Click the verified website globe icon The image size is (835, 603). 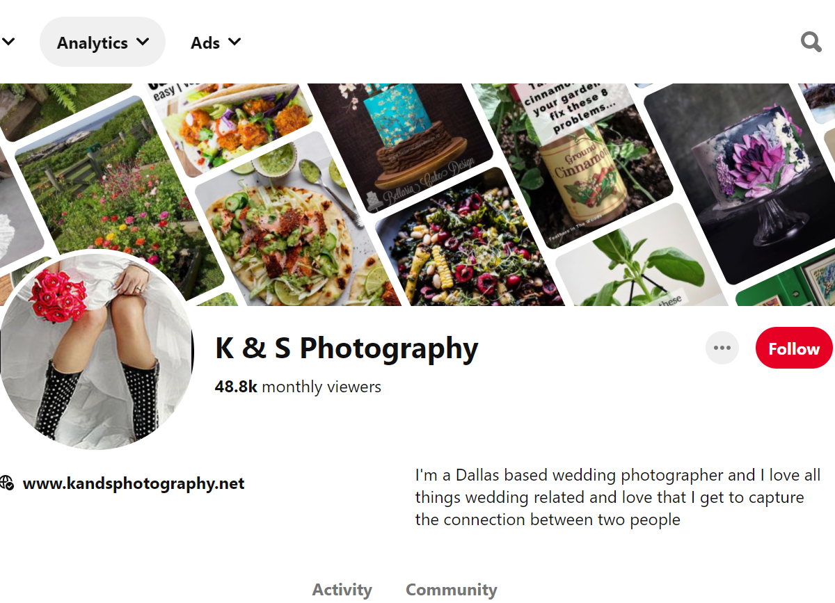[7, 483]
